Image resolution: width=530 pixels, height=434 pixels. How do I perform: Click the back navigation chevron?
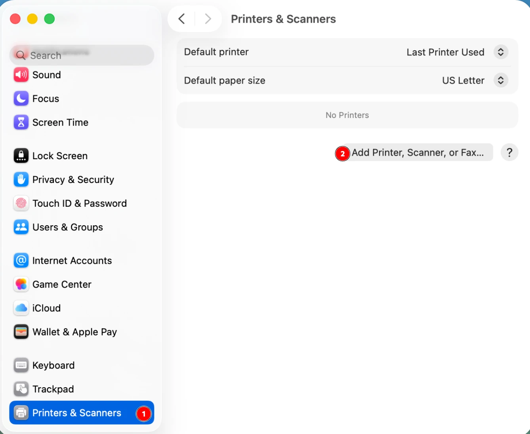181,19
